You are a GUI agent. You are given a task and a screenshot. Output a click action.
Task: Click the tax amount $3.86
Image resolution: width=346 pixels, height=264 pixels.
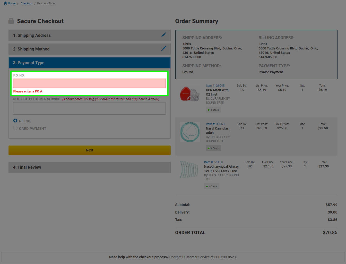click(332, 220)
